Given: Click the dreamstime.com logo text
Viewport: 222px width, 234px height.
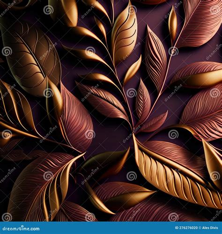Looking at the screenshot, I should point(21,228).
